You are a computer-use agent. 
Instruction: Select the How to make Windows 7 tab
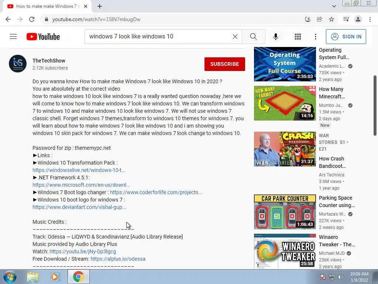pos(47,6)
